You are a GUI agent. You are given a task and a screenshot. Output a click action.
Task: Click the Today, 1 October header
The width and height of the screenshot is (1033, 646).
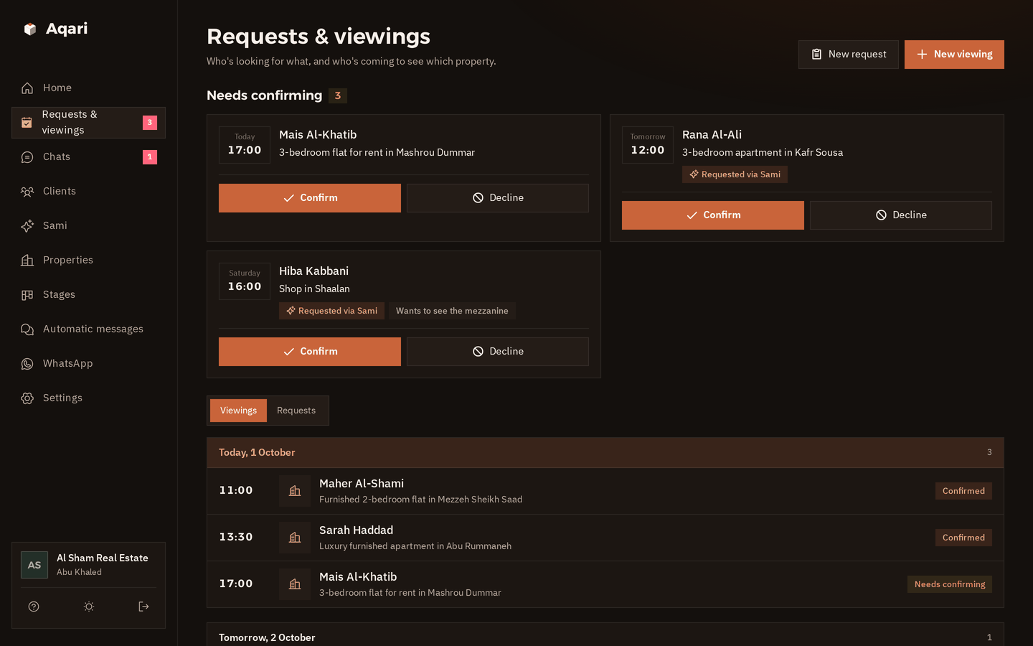point(605,453)
